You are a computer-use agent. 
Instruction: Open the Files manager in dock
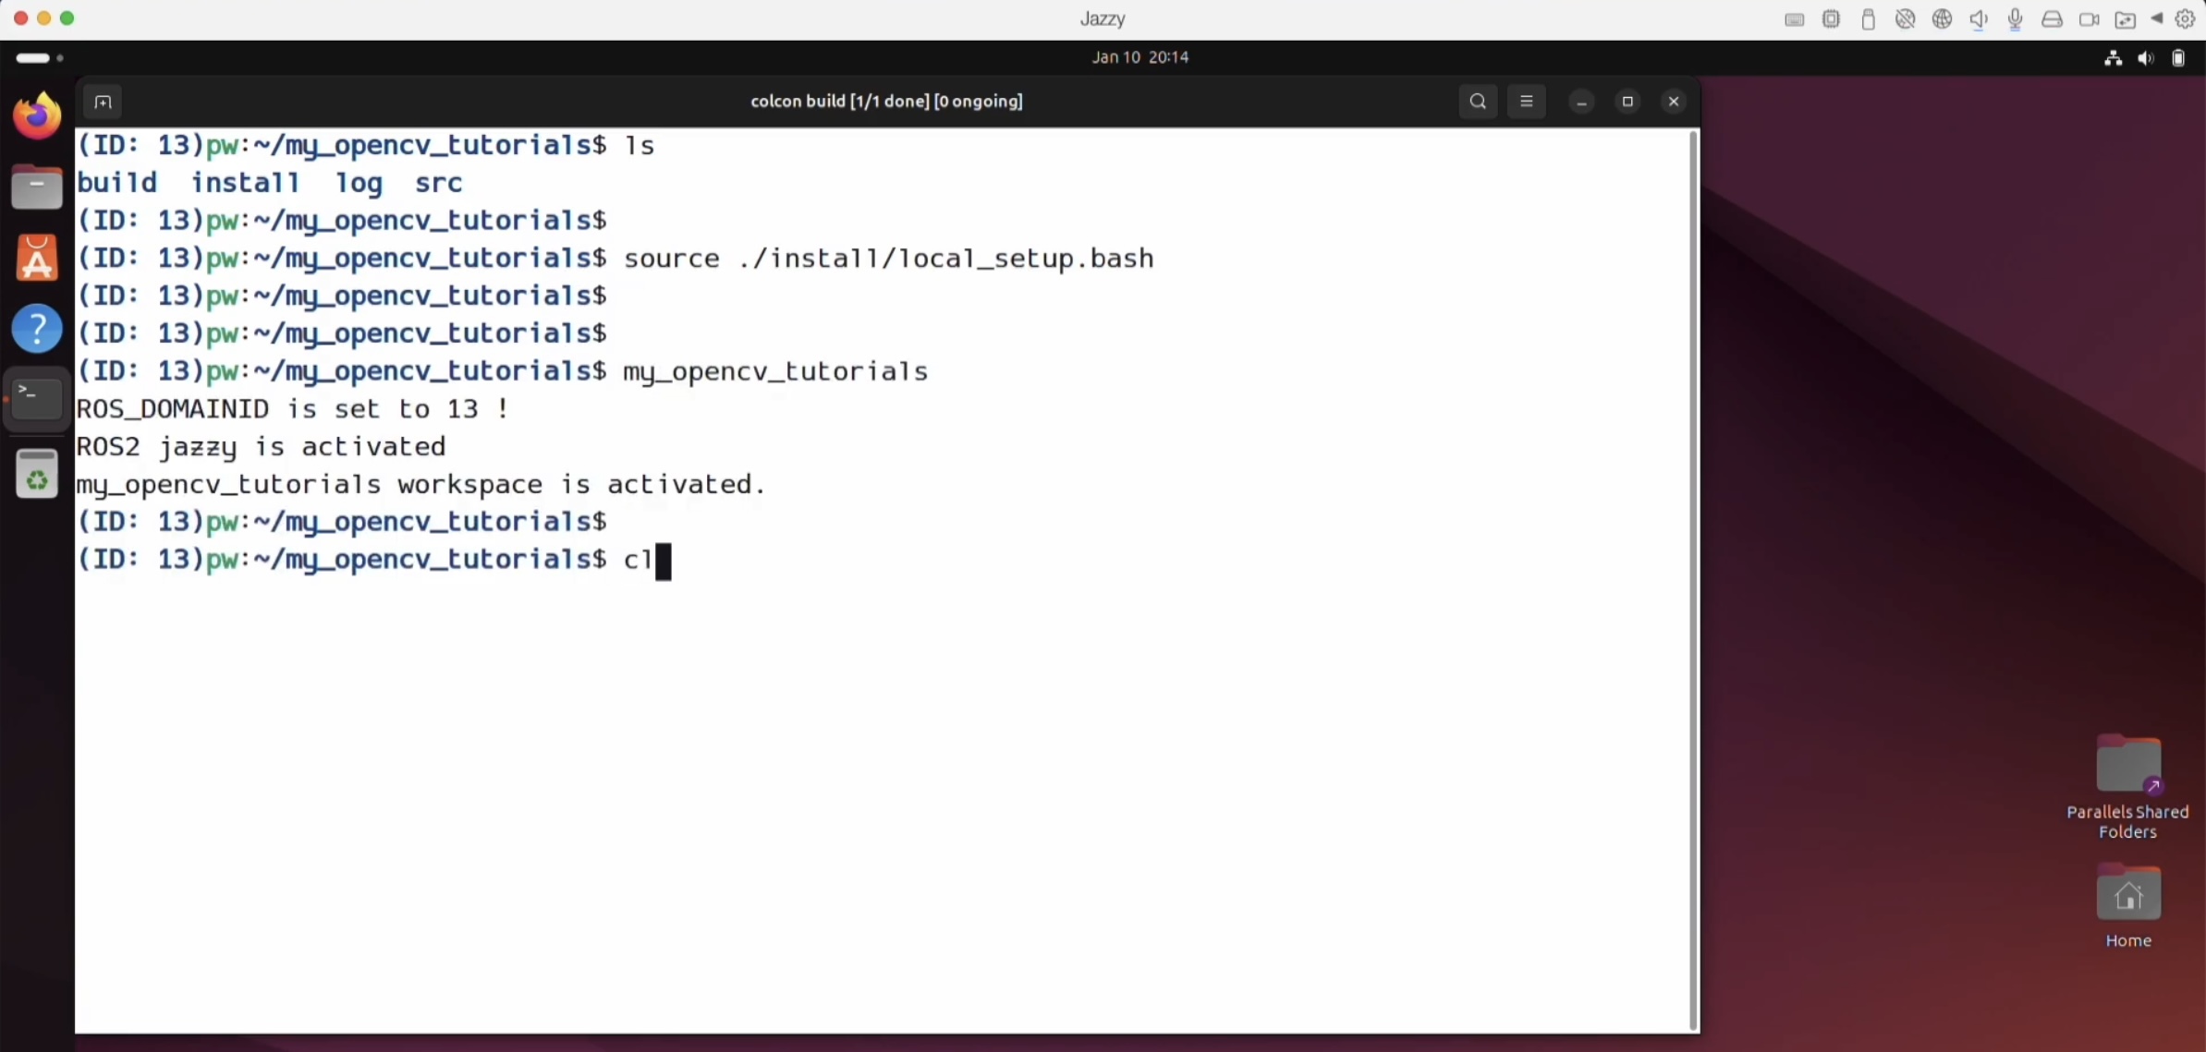pos(37,187)
